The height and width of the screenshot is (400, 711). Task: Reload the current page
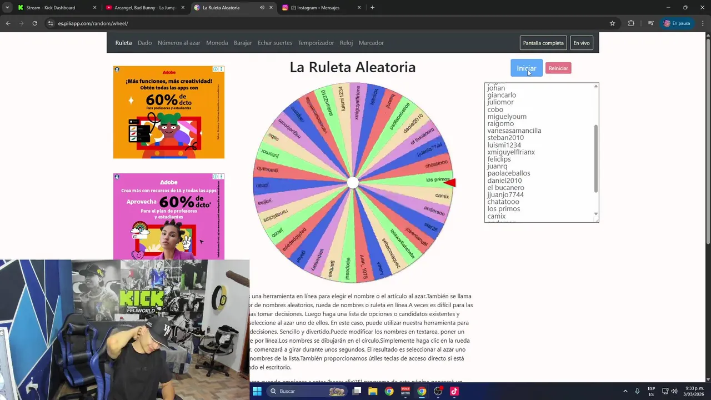[34, 23]
